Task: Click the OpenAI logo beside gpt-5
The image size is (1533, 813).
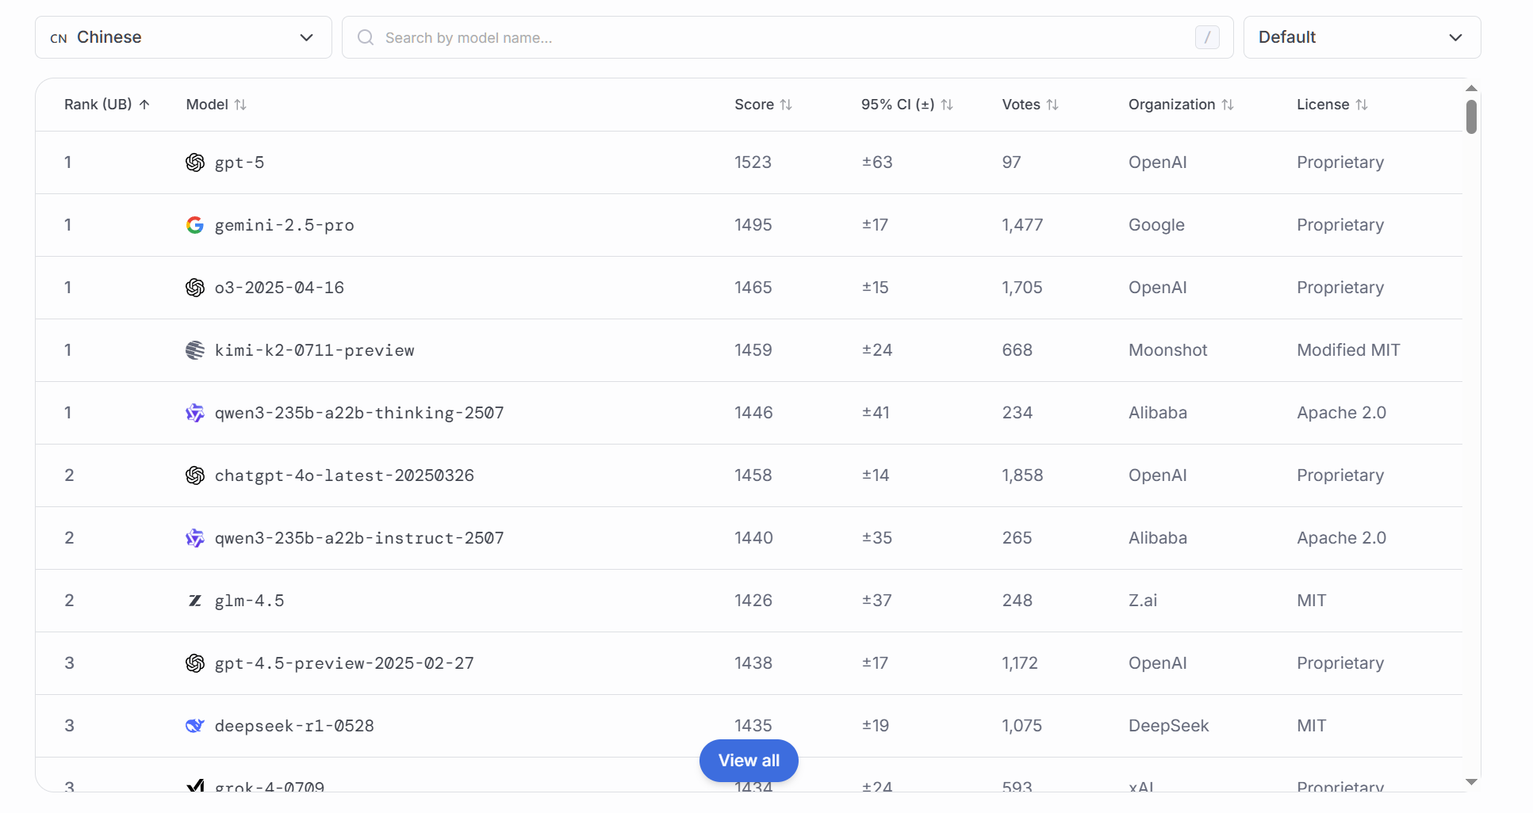Action: click(x=195, y=162)
